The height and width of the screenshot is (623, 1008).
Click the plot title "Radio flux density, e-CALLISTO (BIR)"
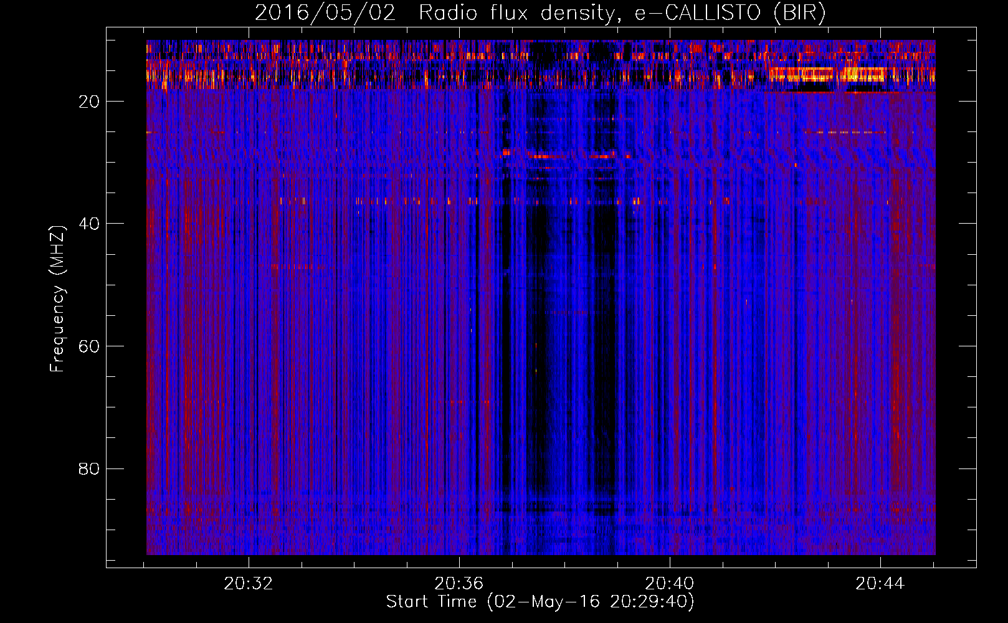(x=622, y=13)
